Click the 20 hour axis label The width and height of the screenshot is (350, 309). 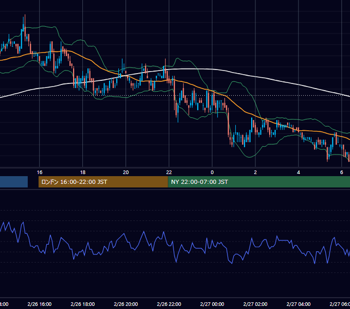click(x=126, y=172)
